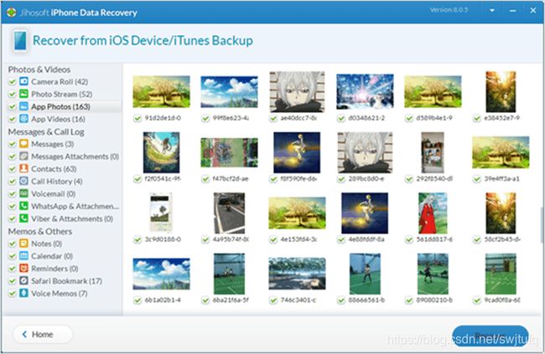This screenshot has height=354, width=545.
Task: Click the Contacts person icon
Action: [23, 169]
